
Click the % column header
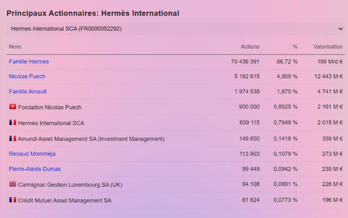point(295,47)
